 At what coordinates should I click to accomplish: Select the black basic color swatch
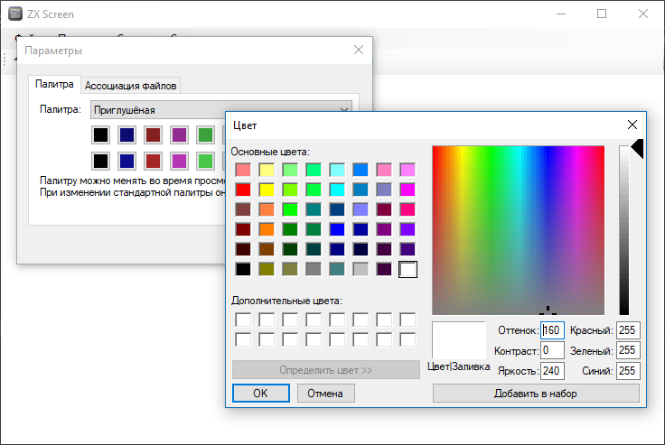243,269
